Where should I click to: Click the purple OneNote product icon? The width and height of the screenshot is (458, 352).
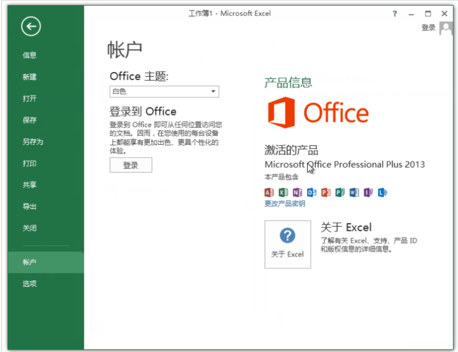pos(297,192)
